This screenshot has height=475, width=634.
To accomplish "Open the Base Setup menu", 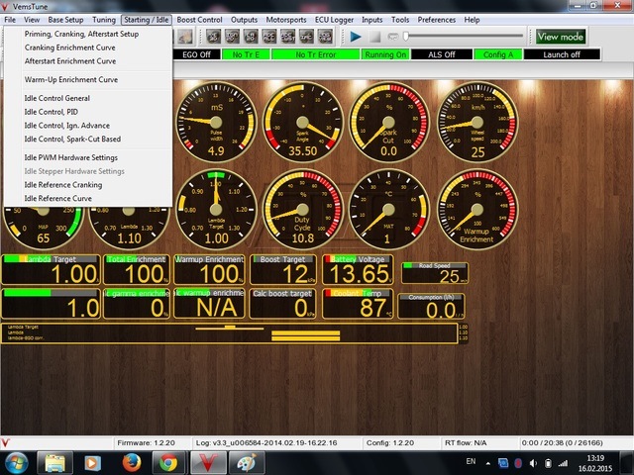I will [65, 20].
